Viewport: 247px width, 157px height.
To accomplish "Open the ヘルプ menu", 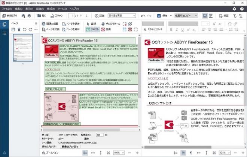I will point(74,9).
